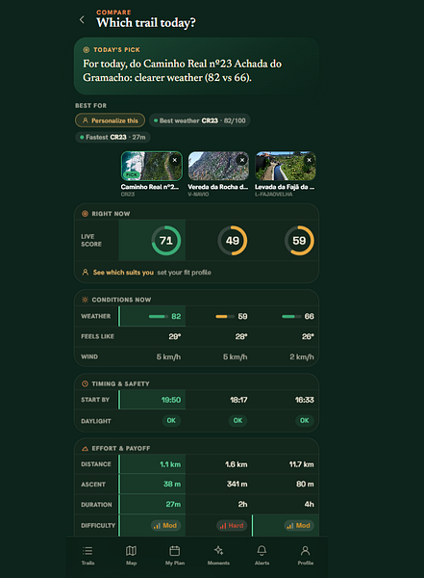Open the Alerts bell icon
The width and height of the screenshot is (424, 578).
tap(262, 550)
